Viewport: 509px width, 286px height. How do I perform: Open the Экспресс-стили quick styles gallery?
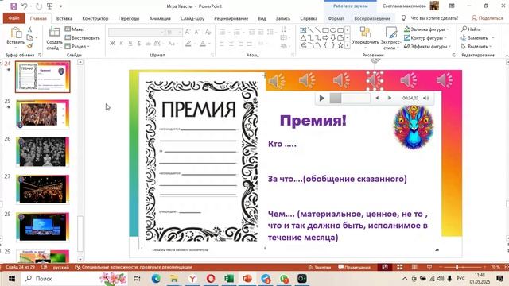[x=390, y=38]
